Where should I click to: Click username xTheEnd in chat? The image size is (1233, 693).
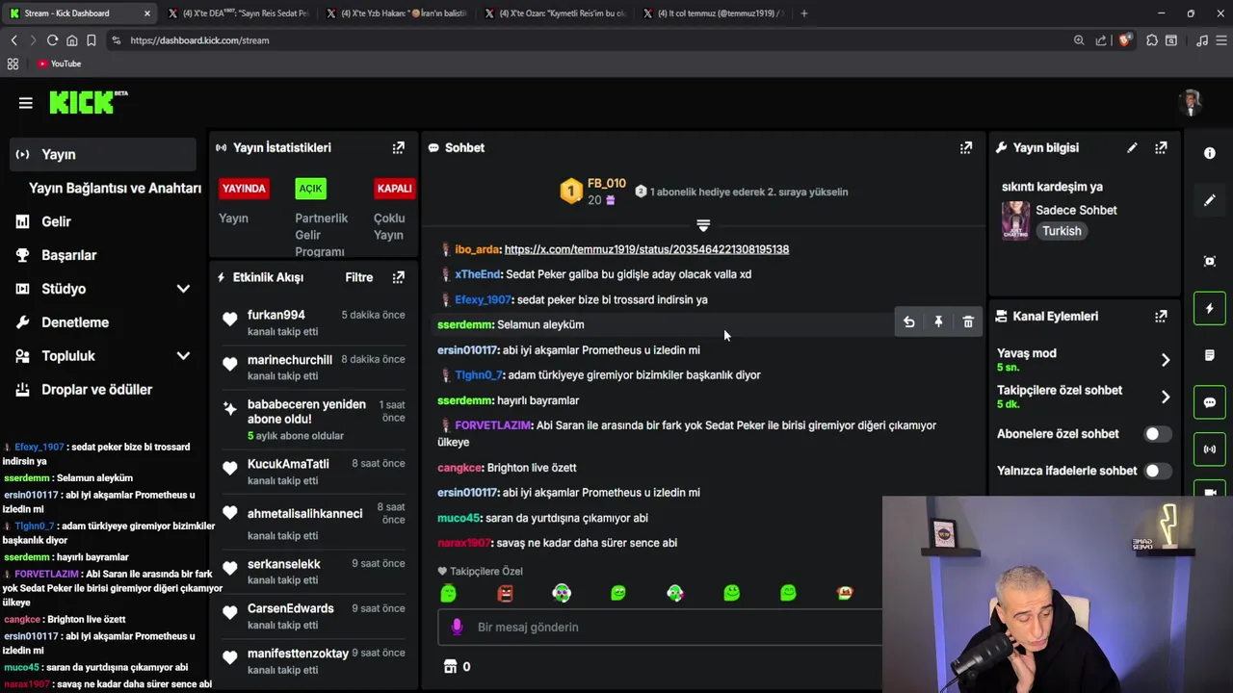pos(478,274)
